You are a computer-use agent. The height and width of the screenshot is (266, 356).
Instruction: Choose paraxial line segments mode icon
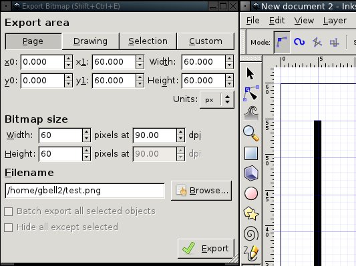tap(335, 43)
